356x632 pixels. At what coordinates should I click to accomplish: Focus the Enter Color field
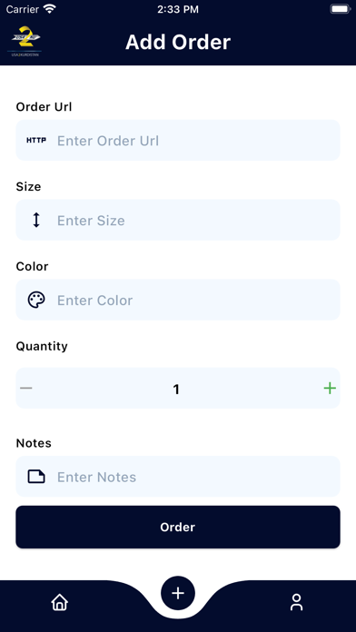(x=178, y=300)
